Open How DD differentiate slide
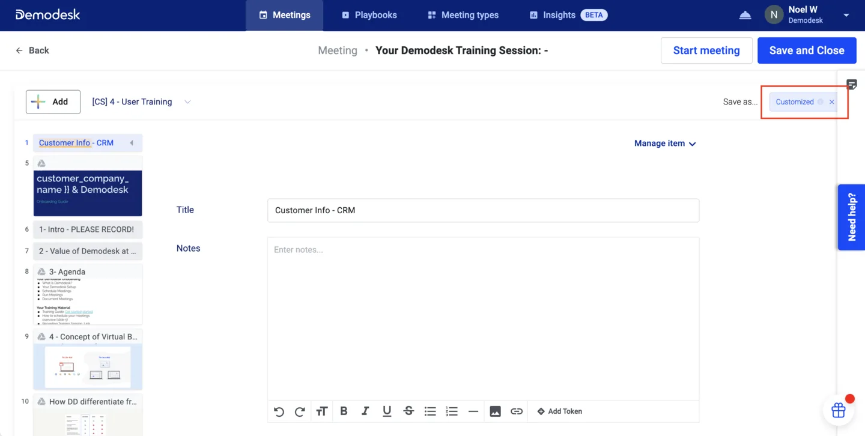The width and height of the screenshot is (865, 436). coord(88,415)
